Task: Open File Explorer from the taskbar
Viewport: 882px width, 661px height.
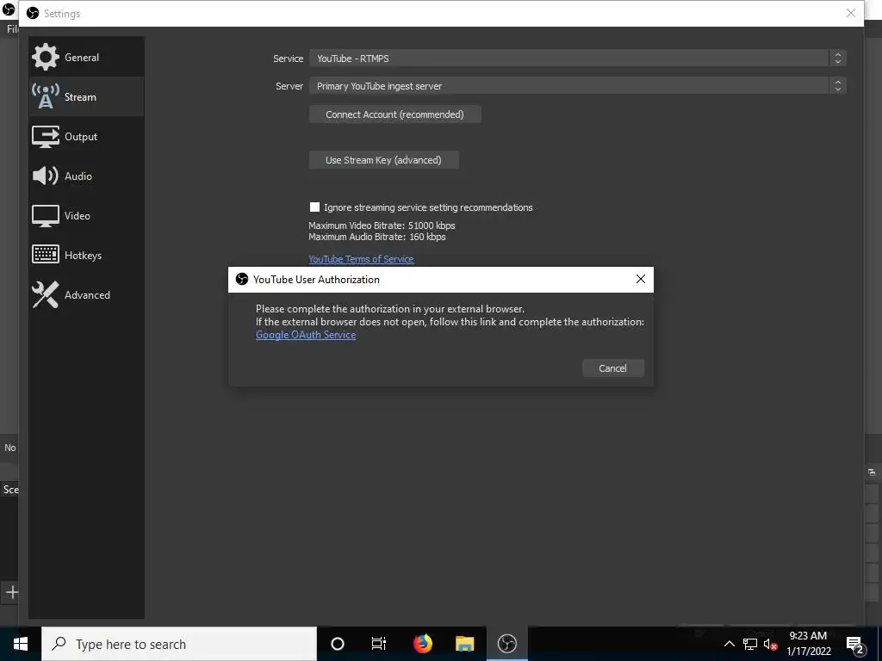Action: click(464, 644)
